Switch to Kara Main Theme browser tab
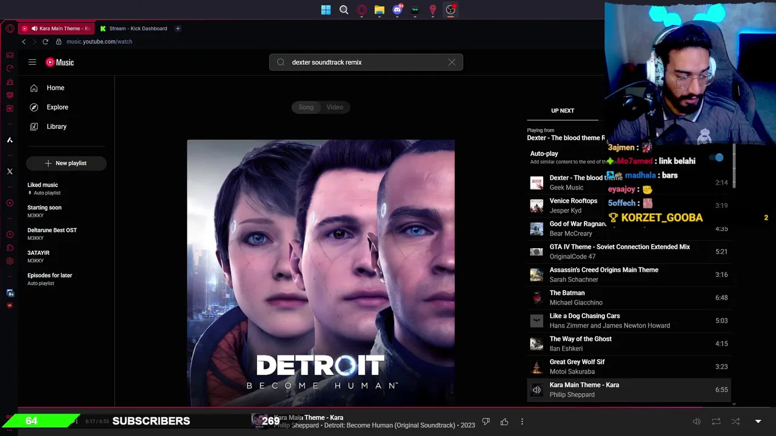This screenshot has width=776, height=436. (x=56, y=28)
